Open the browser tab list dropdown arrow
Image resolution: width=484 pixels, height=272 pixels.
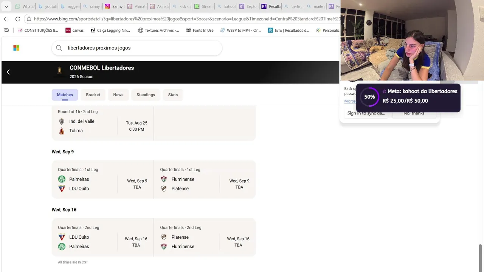(x=6, y=6)
